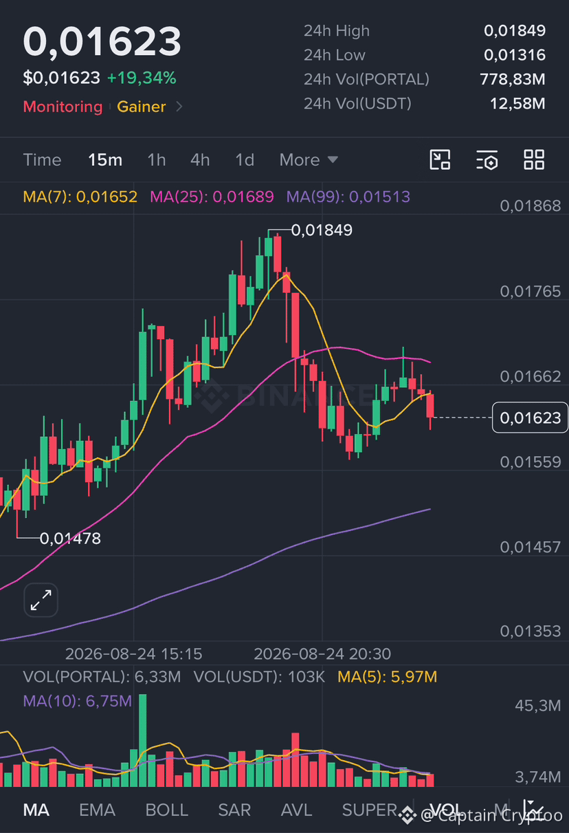Click the 0,01765 price axis label
569x833 pixels.
point(531,291)
